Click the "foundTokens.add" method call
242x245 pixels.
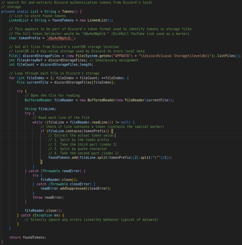pos(63,158)
